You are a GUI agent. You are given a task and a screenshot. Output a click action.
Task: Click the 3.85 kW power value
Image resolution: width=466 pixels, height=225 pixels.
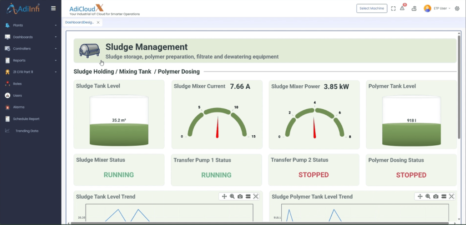click(336, 87)
